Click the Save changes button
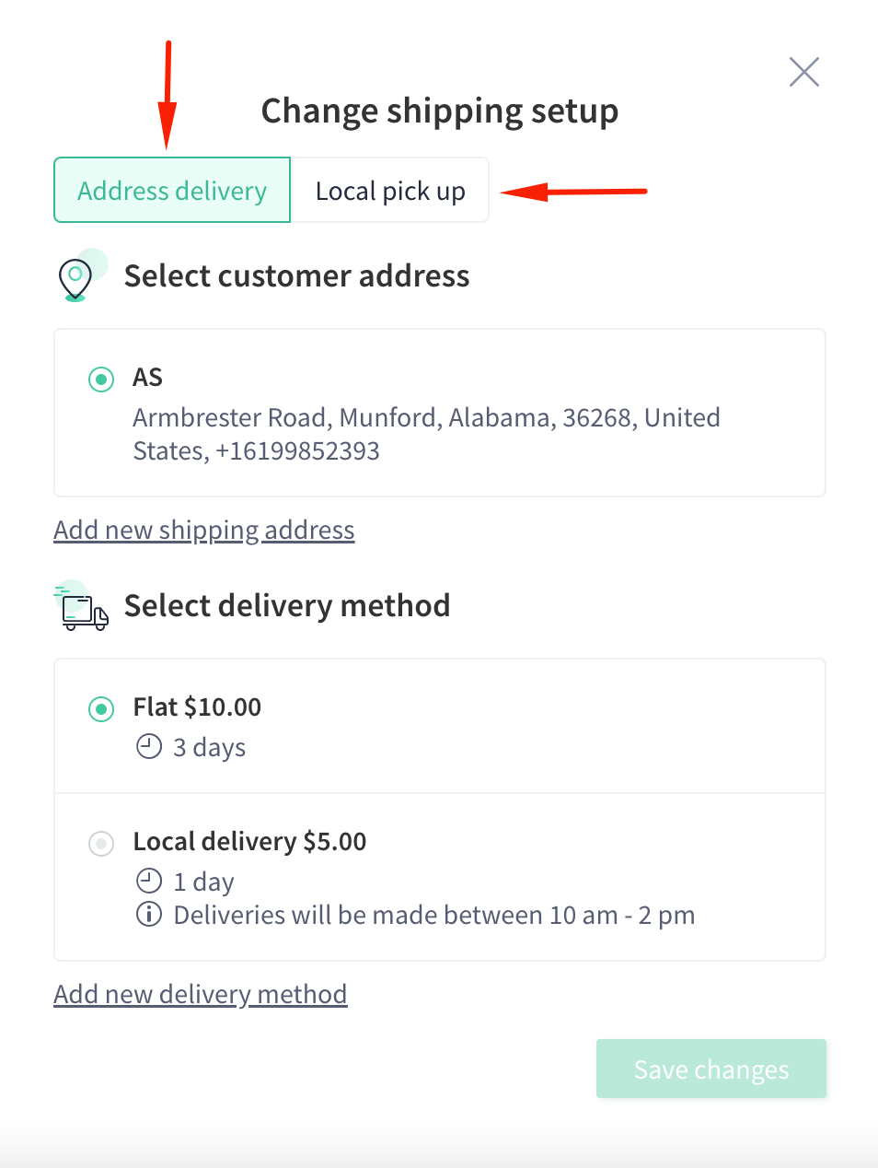This screenshot has width=878, height=1168. click(x=711, y=1069)
